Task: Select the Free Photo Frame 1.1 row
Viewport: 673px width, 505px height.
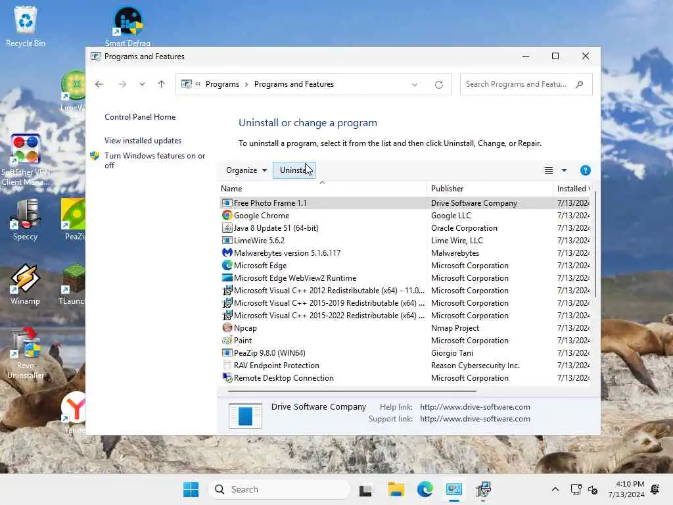Action: [x=405, y=203]
